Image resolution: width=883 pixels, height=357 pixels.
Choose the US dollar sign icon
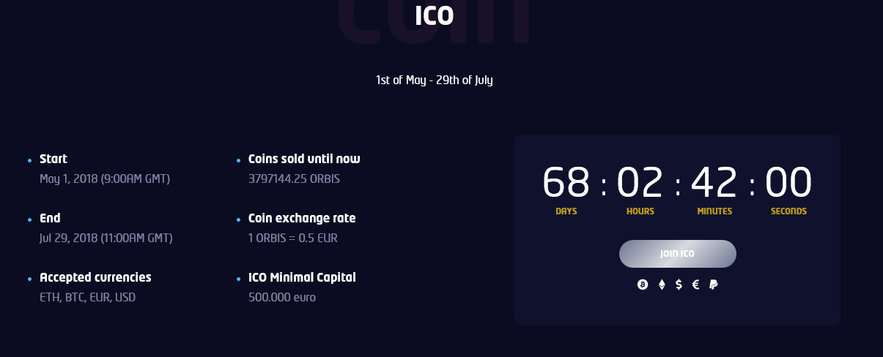(x=679, y=285)
